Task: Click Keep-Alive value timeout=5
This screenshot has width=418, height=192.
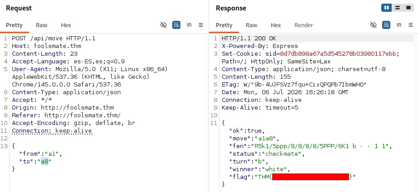Action: 282,108
